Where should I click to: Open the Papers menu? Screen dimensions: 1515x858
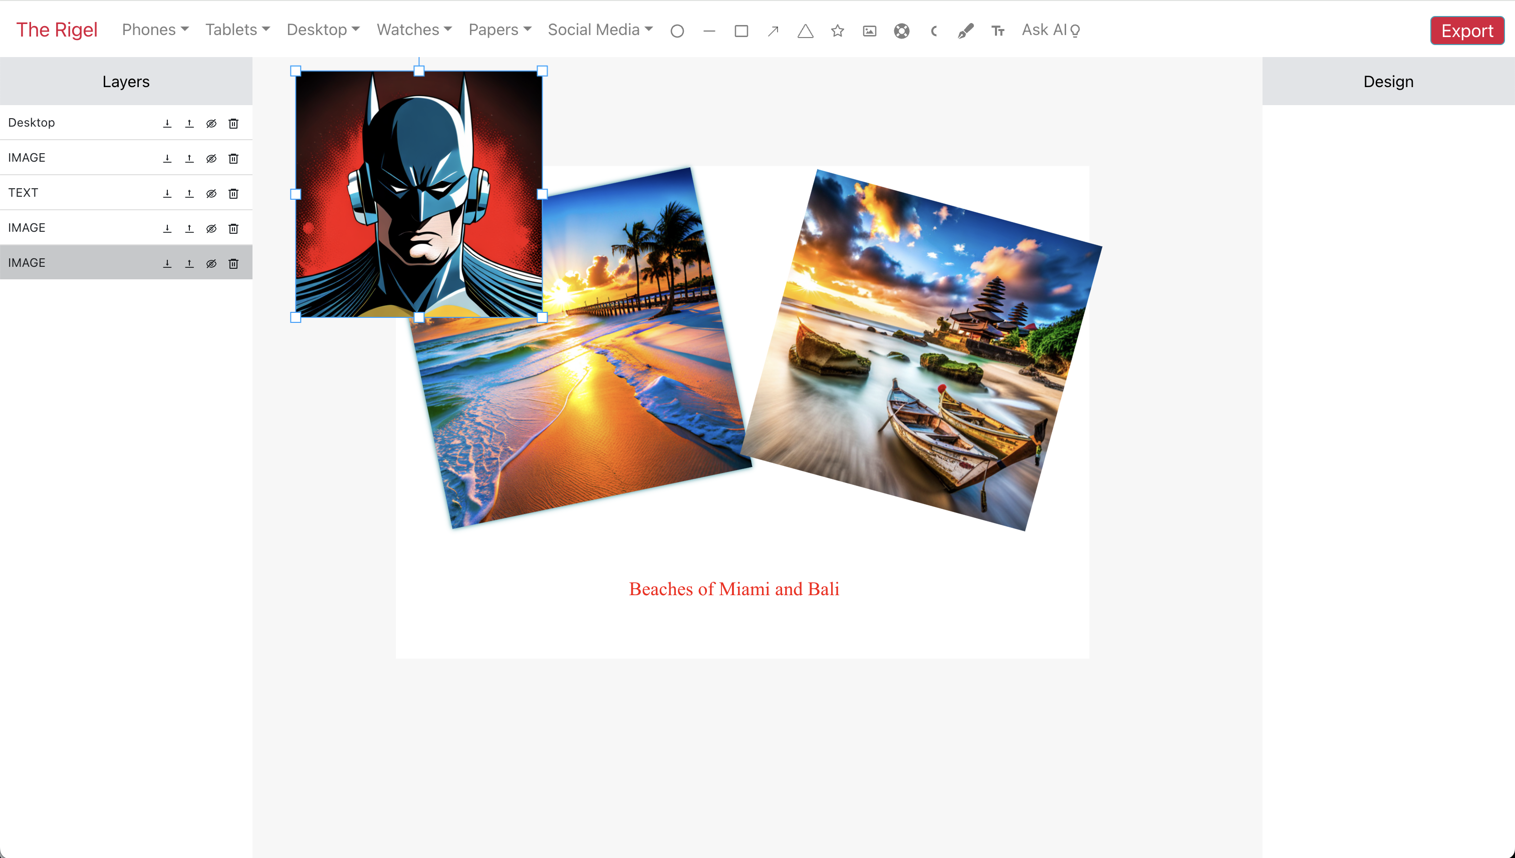click(499, 30)
